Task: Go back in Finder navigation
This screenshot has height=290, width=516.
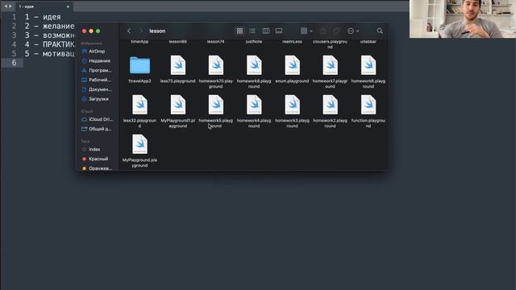Action: 129,31
